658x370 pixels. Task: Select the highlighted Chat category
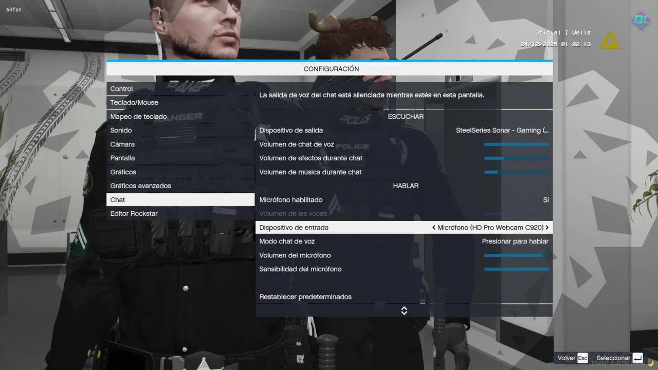(x=180, y=200)
